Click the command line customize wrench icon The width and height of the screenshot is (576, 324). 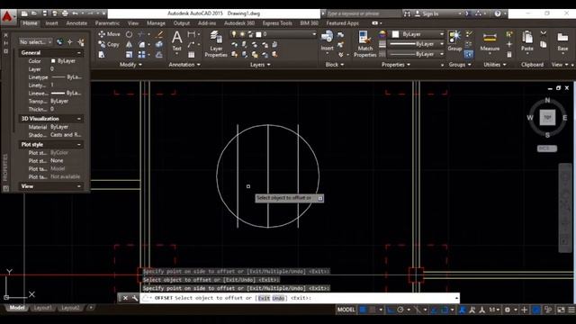tap(135, 298)
